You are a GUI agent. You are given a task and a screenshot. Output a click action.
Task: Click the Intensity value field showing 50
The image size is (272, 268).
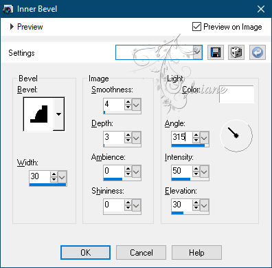click(x=182, y=172)
